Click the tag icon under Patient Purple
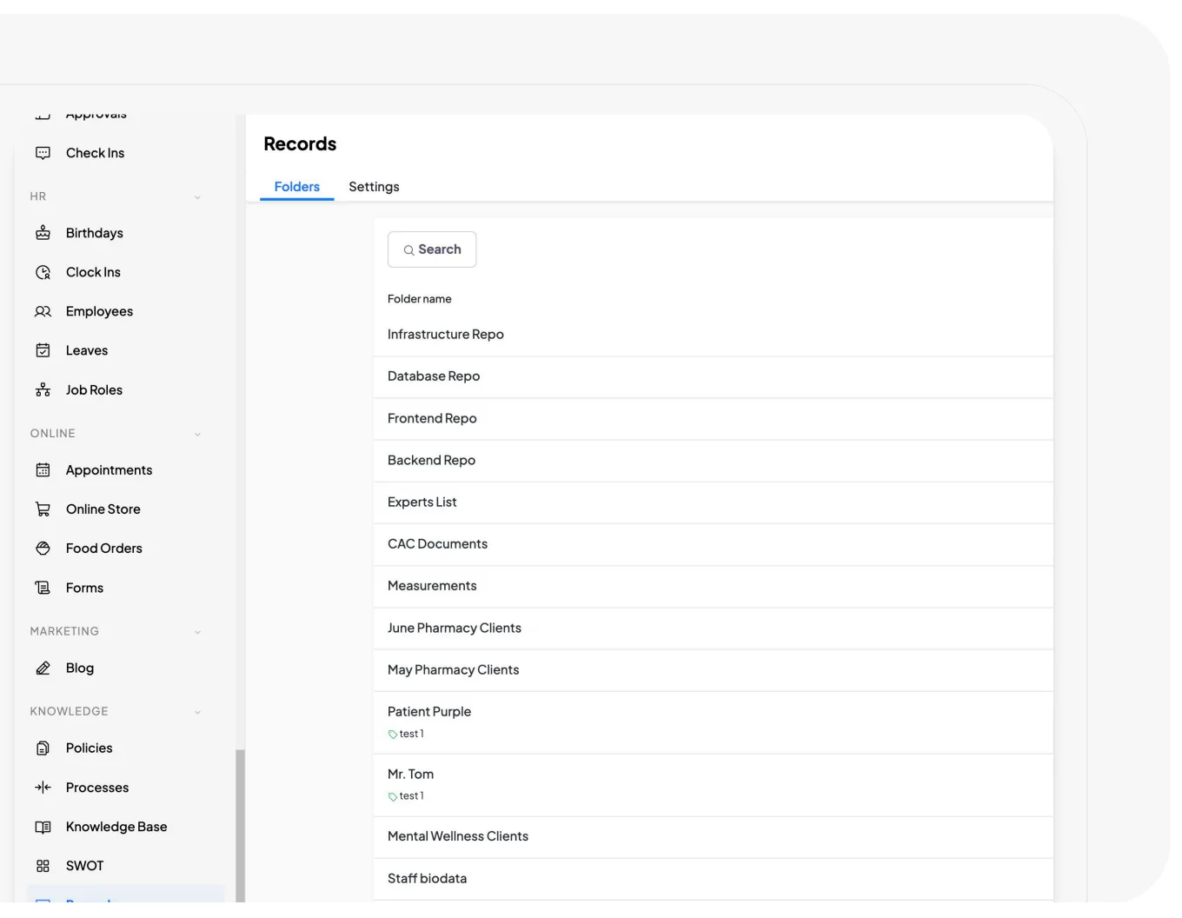 coord(393,735)
